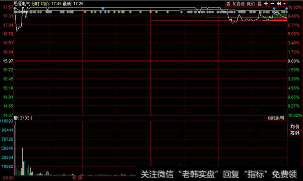Click the 15.97 previous close price label

[x=8, y=61]
